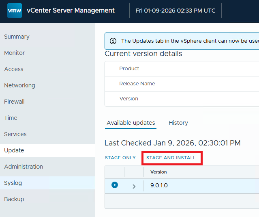Open the Available updates tab
259x217 pixels.
pyautogui.click(x=131, y=123)
